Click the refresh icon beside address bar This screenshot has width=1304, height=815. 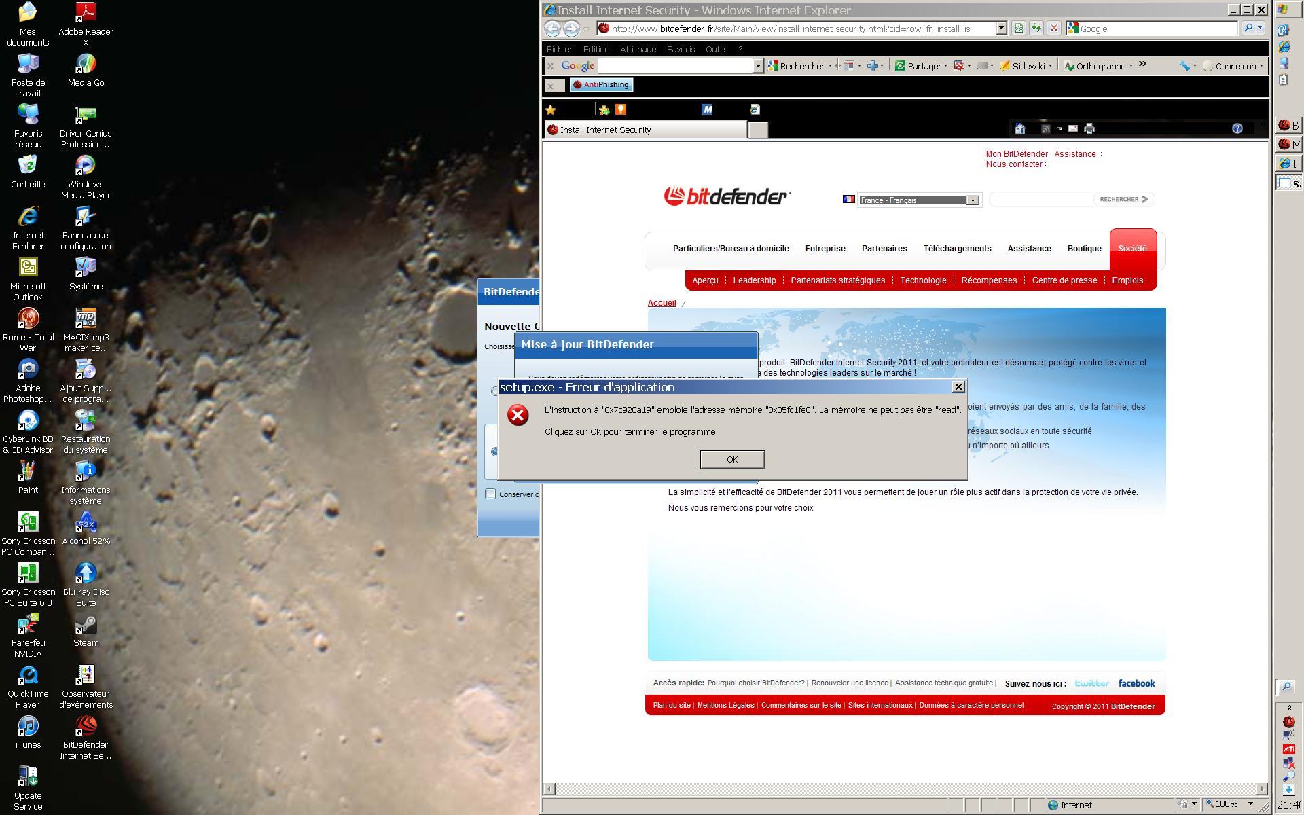[1036, 29]
